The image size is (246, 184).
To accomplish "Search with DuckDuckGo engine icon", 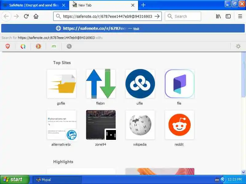I will pyautogui.click(x=38, y=46).
